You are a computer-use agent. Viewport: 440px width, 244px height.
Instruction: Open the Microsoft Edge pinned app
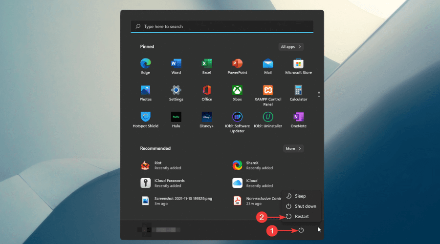[145, 64]
